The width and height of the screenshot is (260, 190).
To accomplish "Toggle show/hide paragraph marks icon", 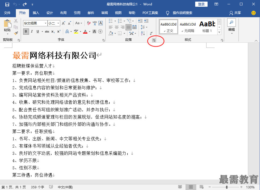I will click(151, 33).
